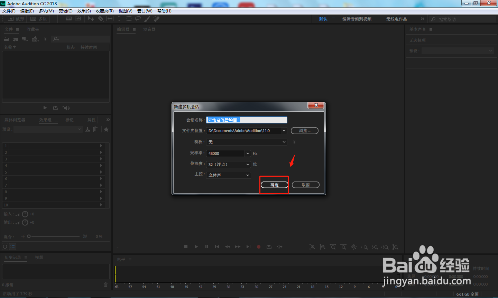This screenshot has width=498, height=298.
Task: Click the Zoom Out Amplitude icon
Action: tap(322, 247)
